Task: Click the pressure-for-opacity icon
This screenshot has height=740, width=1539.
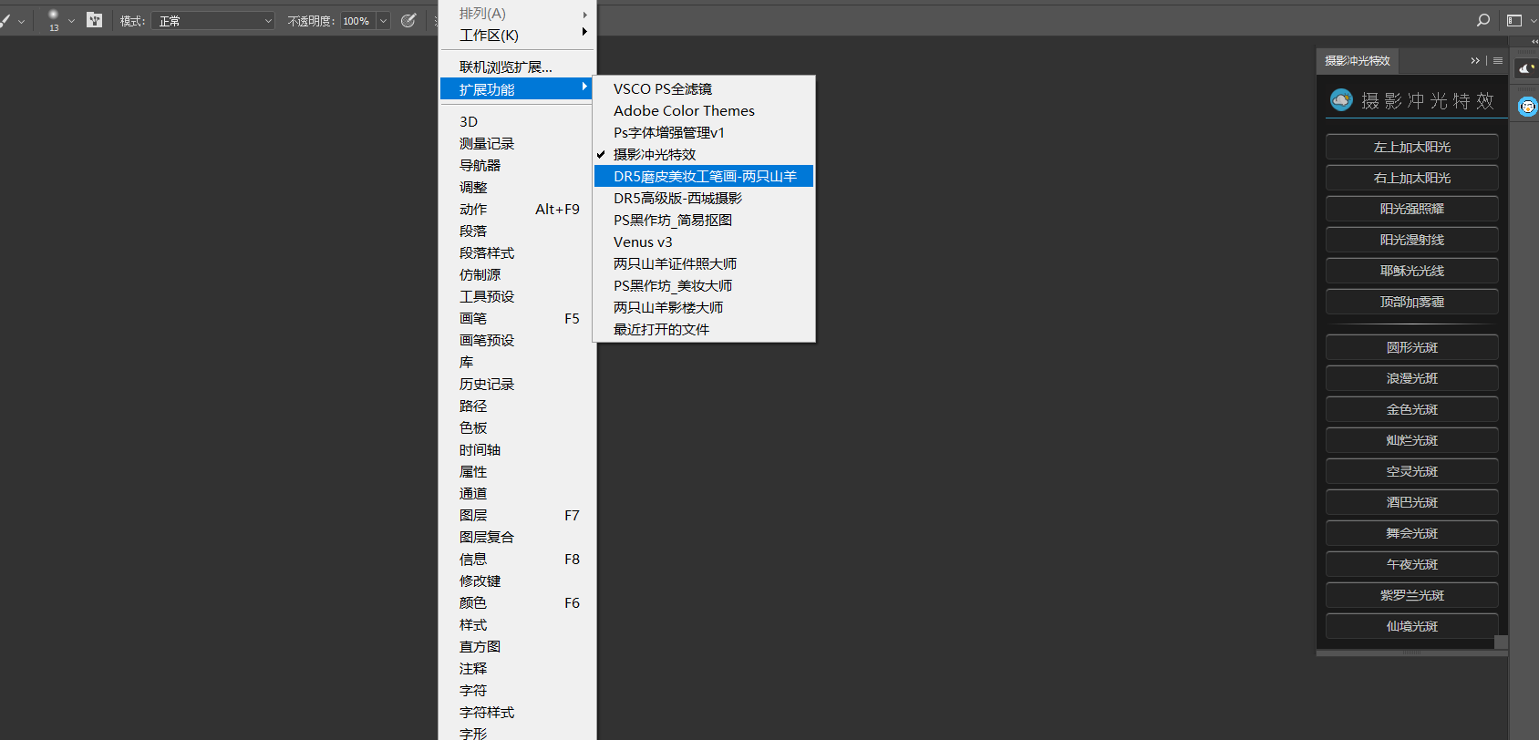Action: click(408, 20)
